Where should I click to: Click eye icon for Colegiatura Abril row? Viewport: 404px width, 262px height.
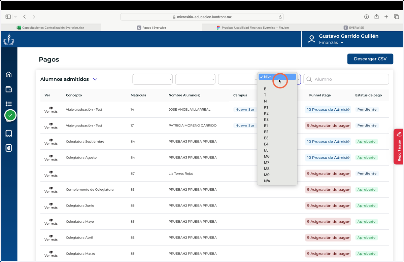pos(51,236)
